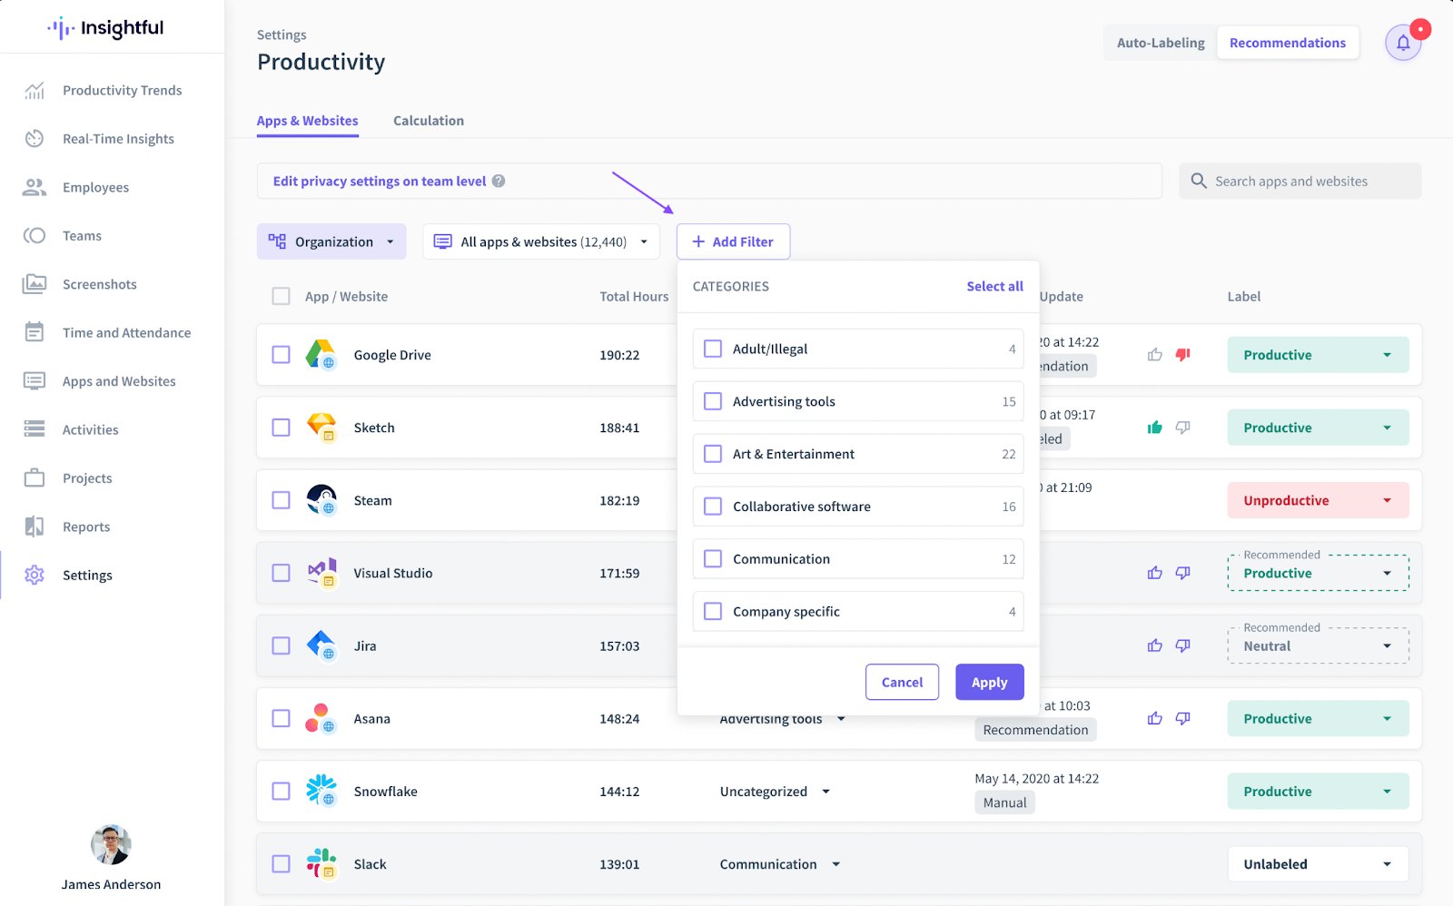The image size is (1453, 906).
Task: Click the help icon beside privacy settings
Action: coord(499,181)
